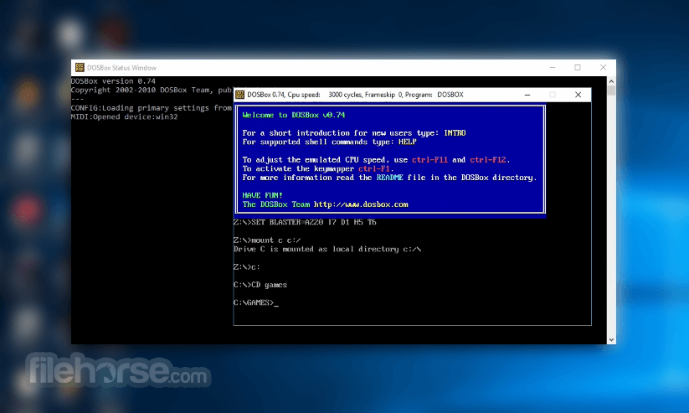
Task: Click the Status Window scrollbar up arrow
Action: [611, 81]
